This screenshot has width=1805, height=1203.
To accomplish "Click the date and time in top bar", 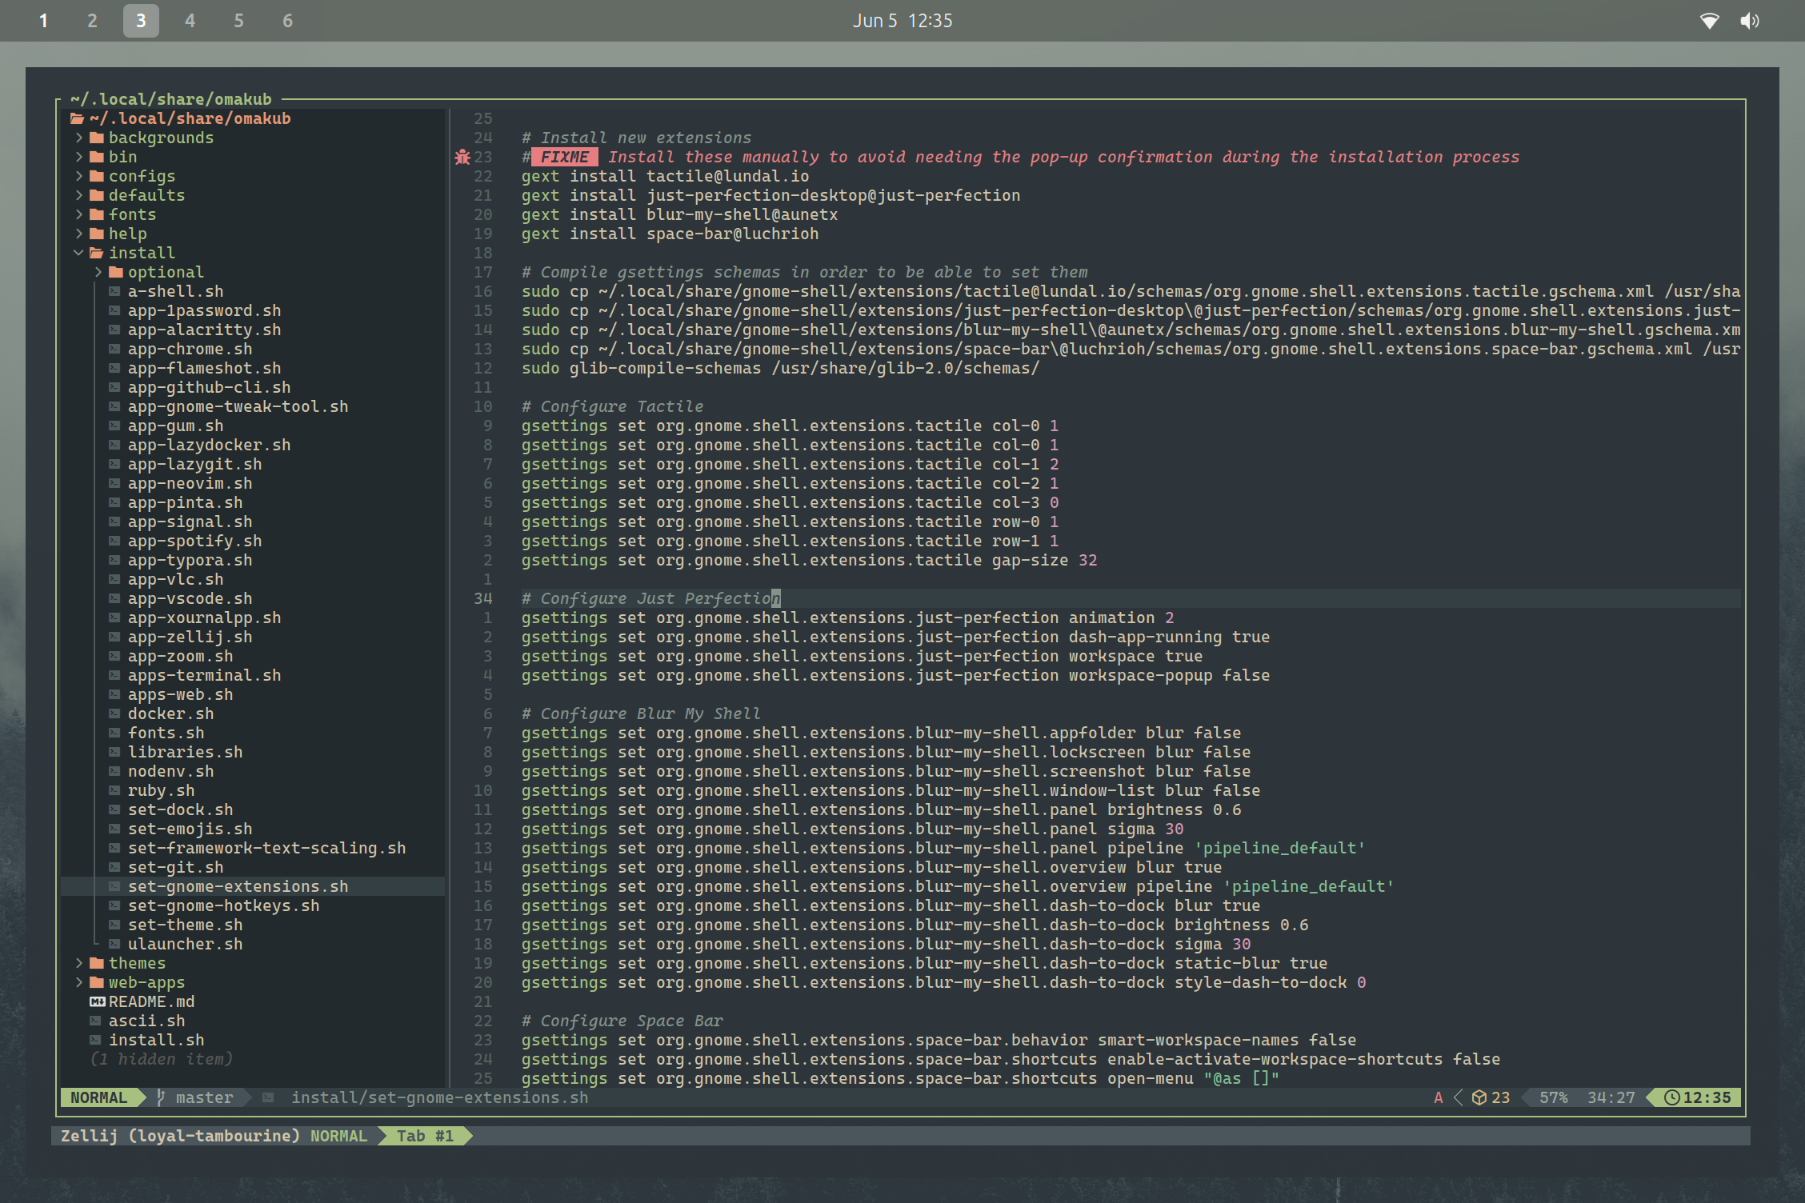I will pos(902,21).
